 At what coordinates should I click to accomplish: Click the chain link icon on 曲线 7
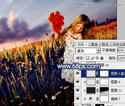(x=97, y=99)
